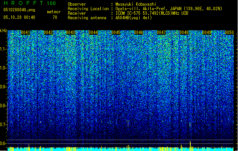Click the Receiving antenna label
Image resolution: width=238 pixels, height=151 pixels.
tap(87, 18)
